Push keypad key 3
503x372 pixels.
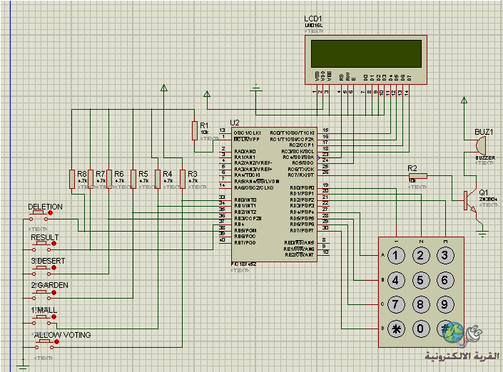tap(445, 256)
